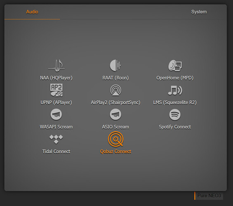Select the Spotify Connect logo icon
This screenshot has height=206, width=233.
click(175, 114)
